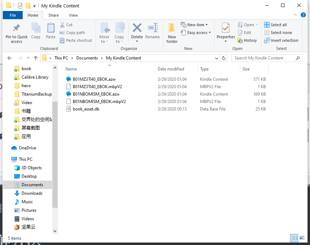Cut the selection with scissors icon

[x=66, y=25]
